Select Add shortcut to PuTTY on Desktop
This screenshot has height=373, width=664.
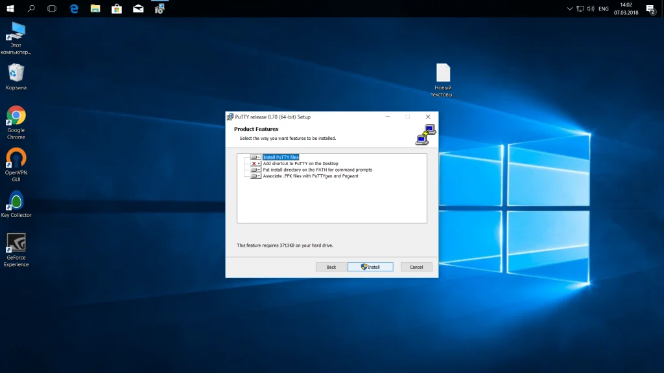click(x=300, y=164)
